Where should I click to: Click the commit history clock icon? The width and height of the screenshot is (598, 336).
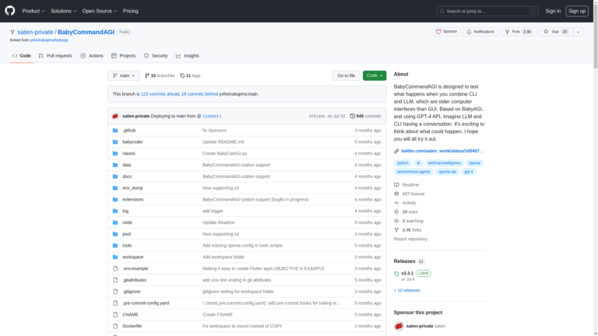(353, 116)
